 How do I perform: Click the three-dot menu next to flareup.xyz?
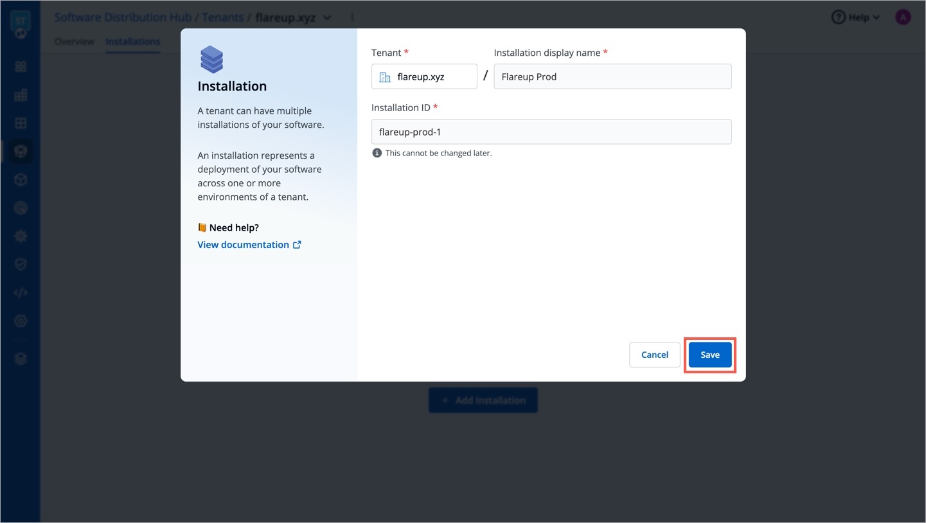coord(352,17)
